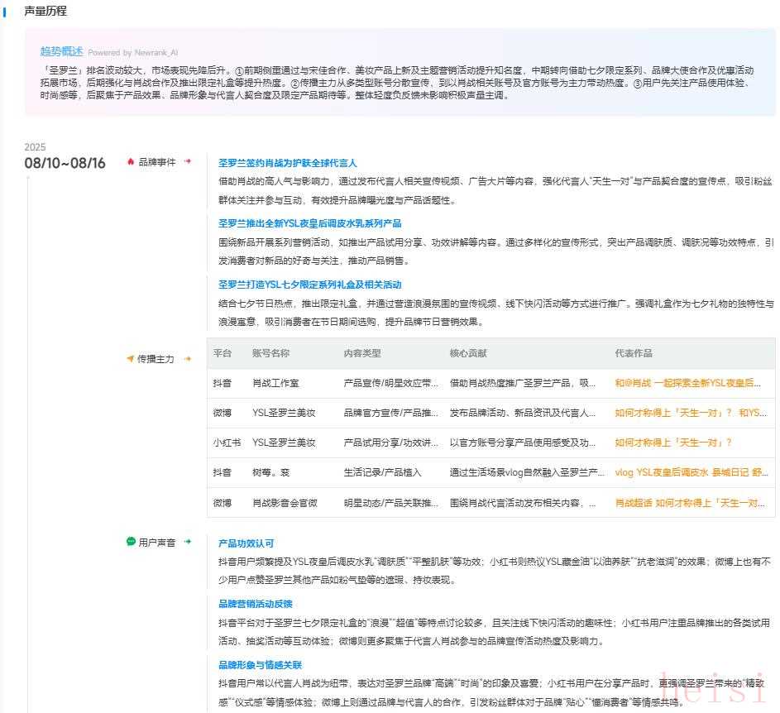
Task: Click the red arrow after 品牌事件
Action: (188, 161)
